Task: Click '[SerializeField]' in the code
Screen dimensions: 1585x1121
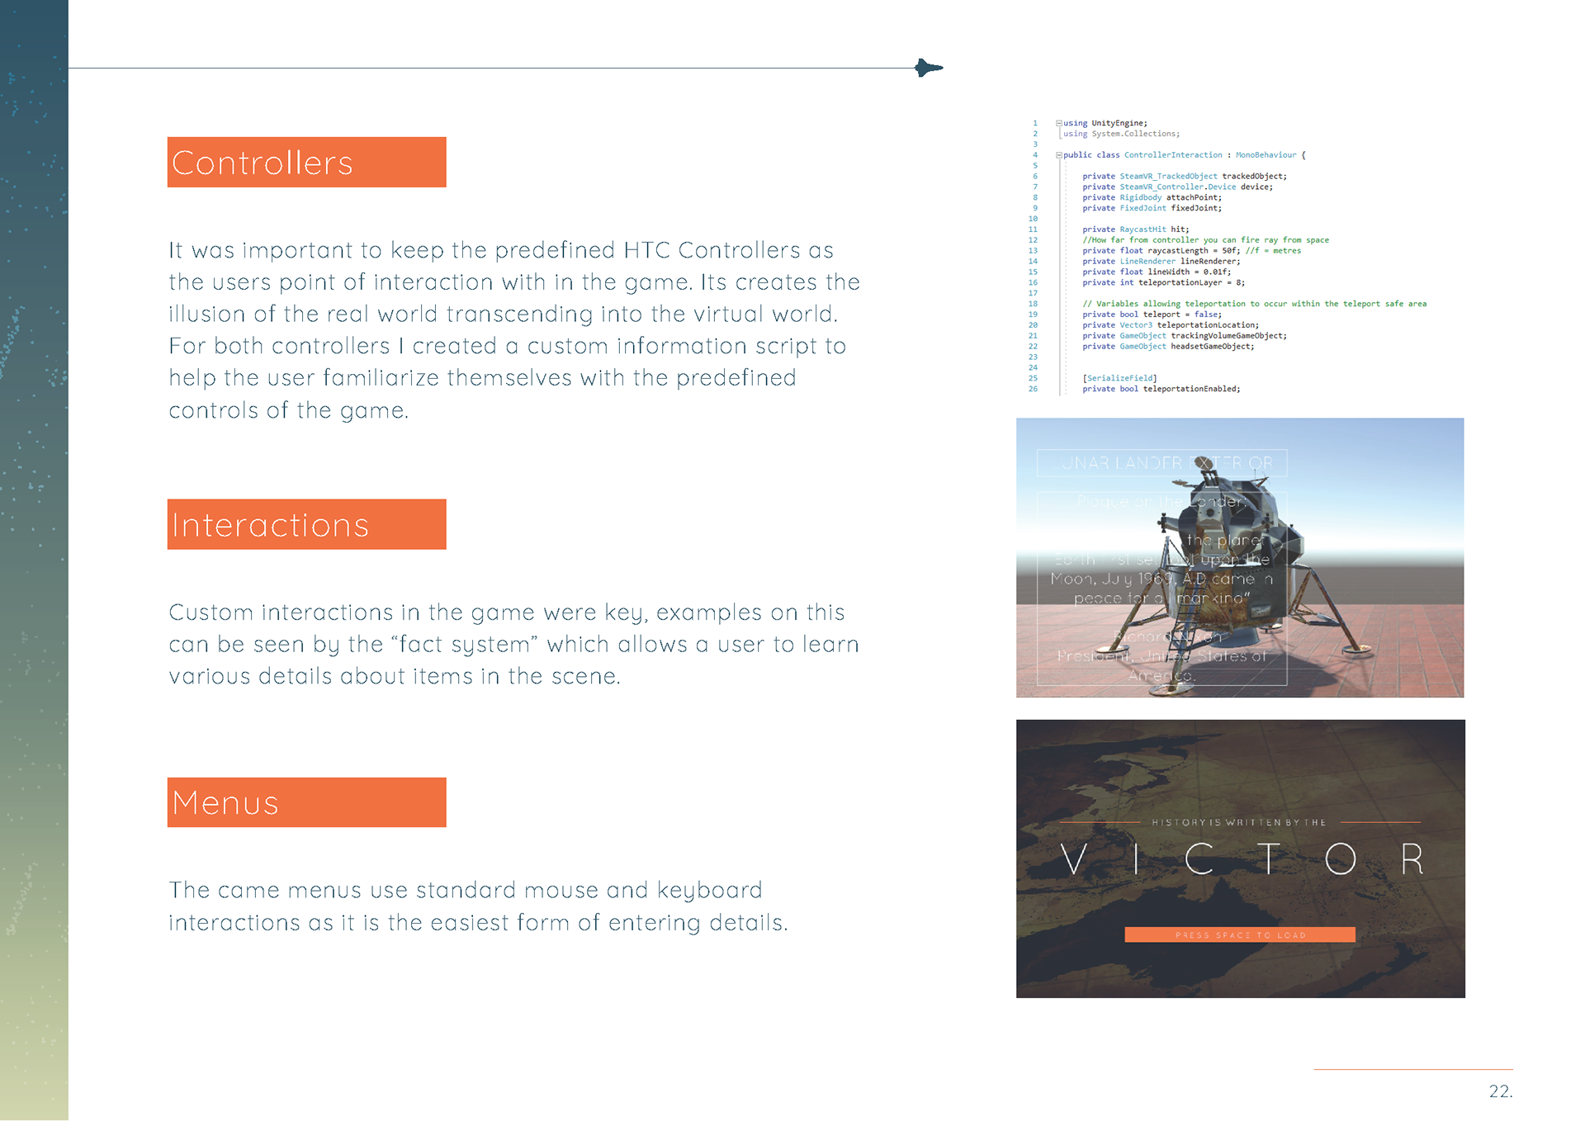Action: (1119, 378)
